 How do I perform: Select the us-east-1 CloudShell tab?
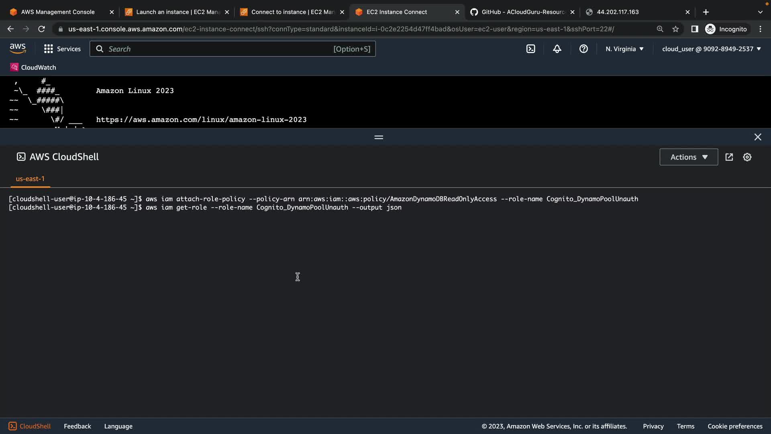point(30,179)
